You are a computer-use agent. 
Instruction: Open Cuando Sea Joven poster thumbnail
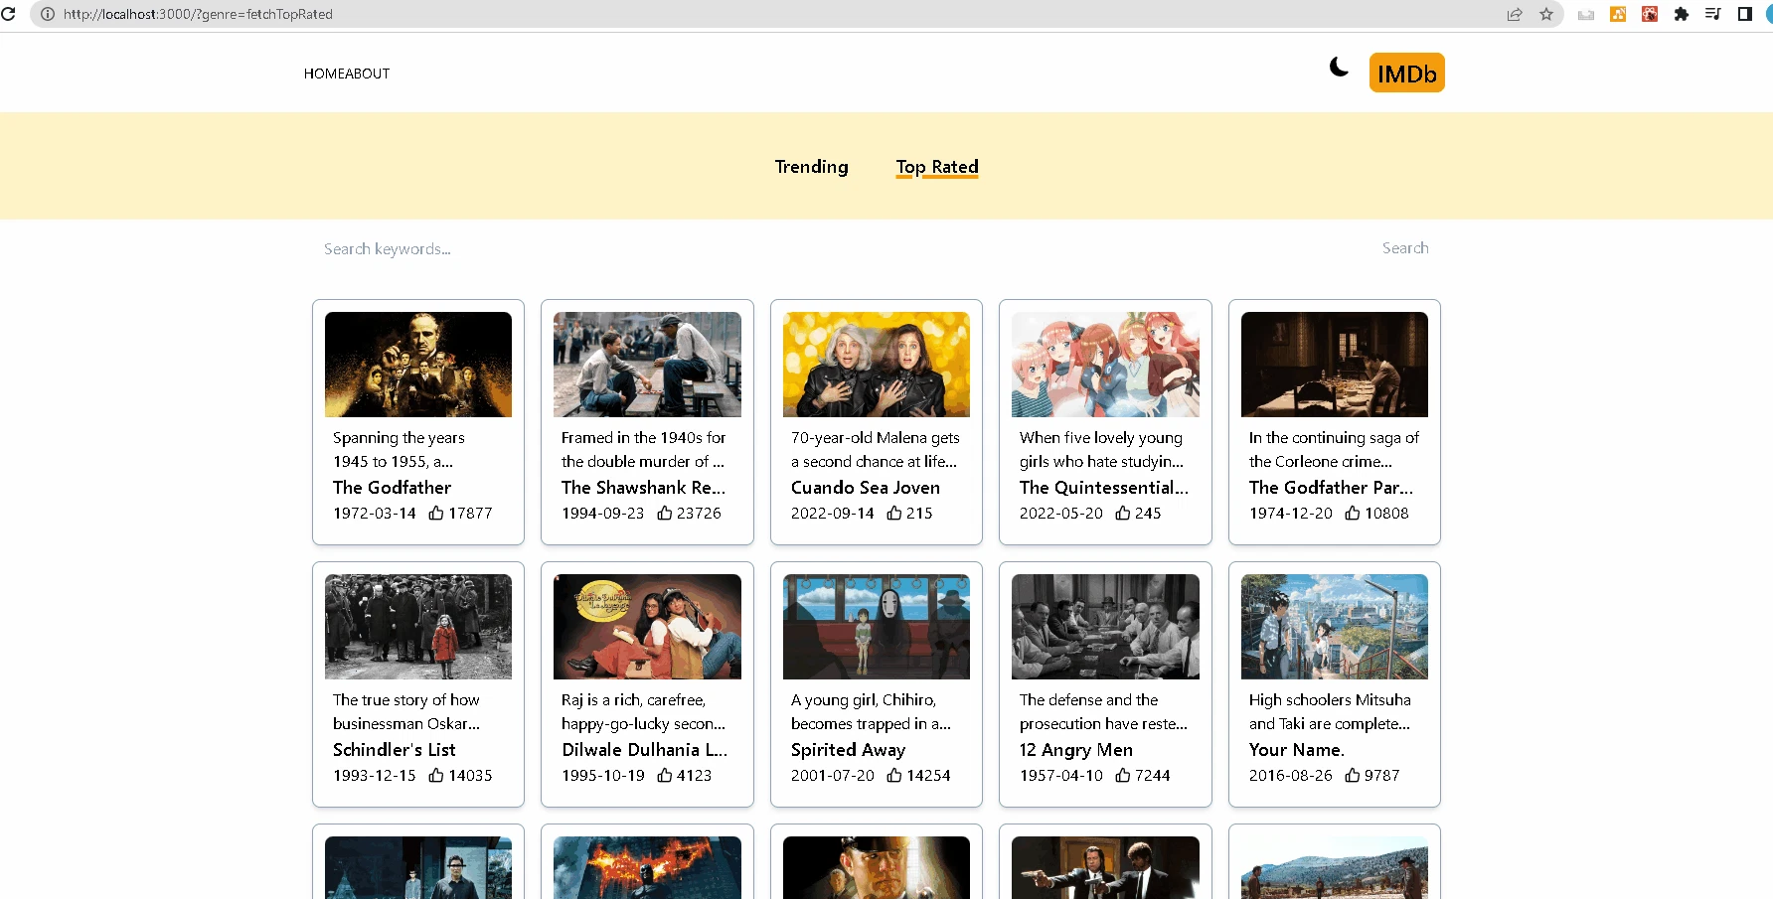point(877,365)
